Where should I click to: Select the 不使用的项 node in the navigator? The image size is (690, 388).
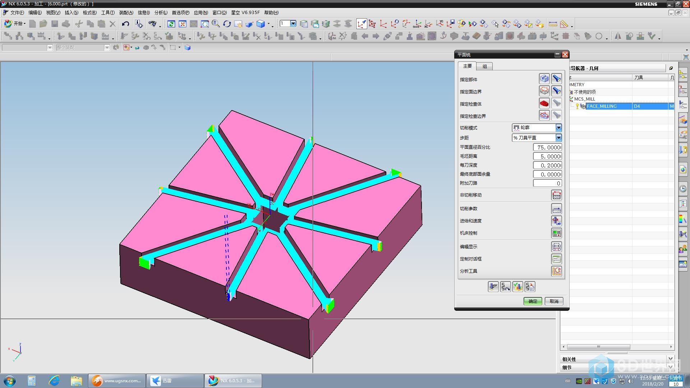(585, 92)
